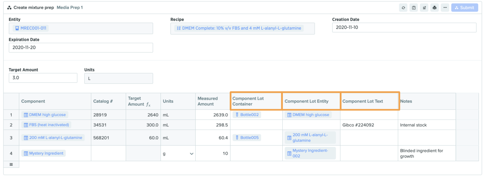Open the DMEM Complete recipe chip

[x=239, y=28]
